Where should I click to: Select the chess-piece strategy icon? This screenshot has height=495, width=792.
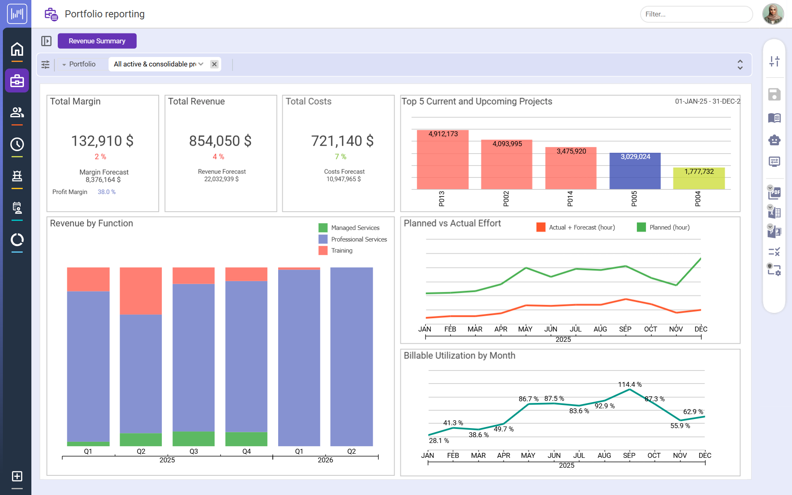click(x=17, y=177)
